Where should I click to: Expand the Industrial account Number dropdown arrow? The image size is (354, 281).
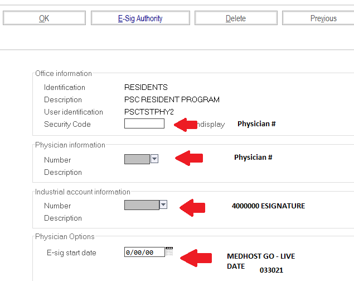(163, 205)
